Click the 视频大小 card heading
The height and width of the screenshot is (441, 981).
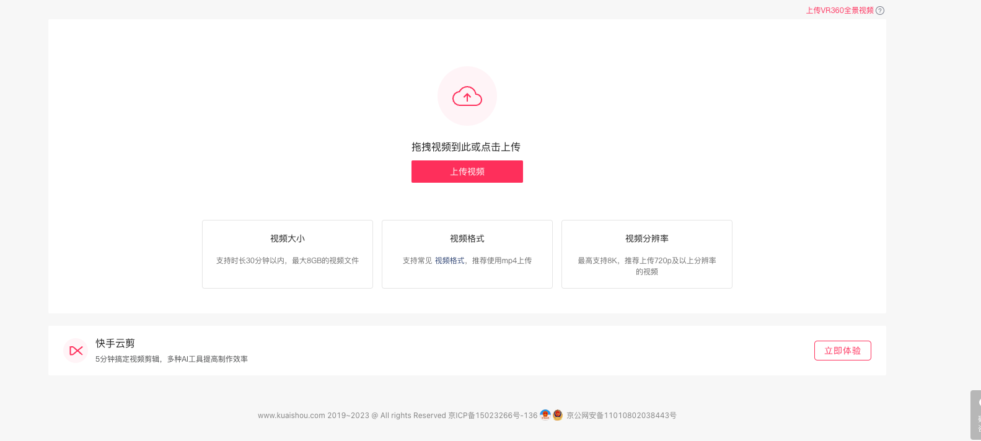tap(288, 238)
